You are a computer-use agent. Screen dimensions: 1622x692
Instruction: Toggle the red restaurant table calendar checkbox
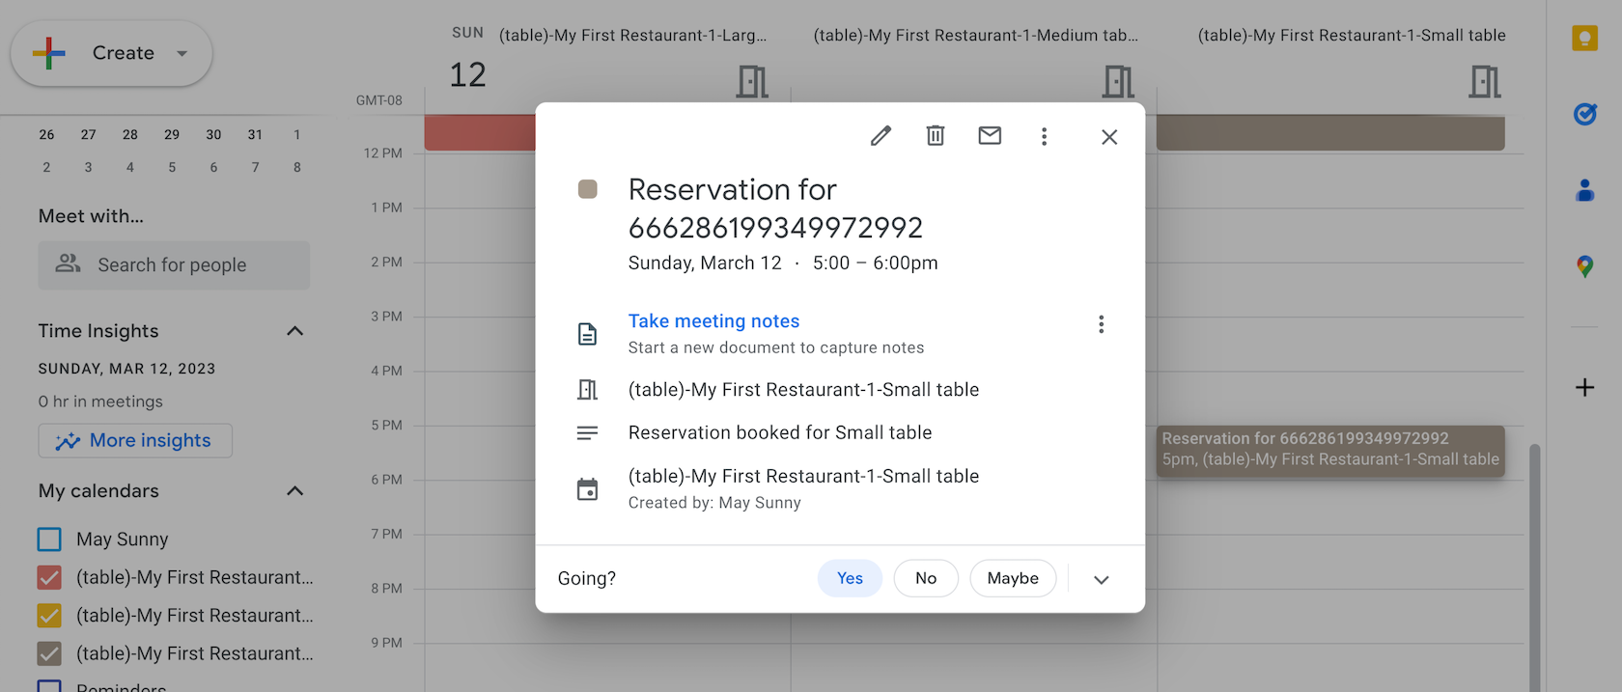pos(49,577)
